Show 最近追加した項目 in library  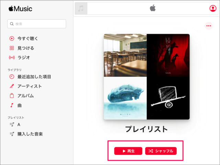pyautogui.click(x=30, y=76)
